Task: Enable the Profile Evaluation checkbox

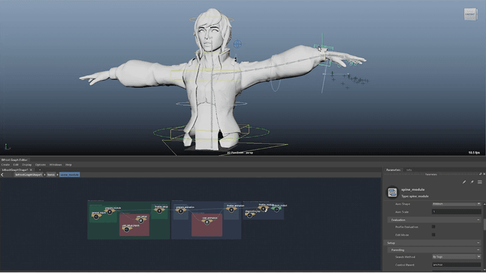Action: pos(433,227)
